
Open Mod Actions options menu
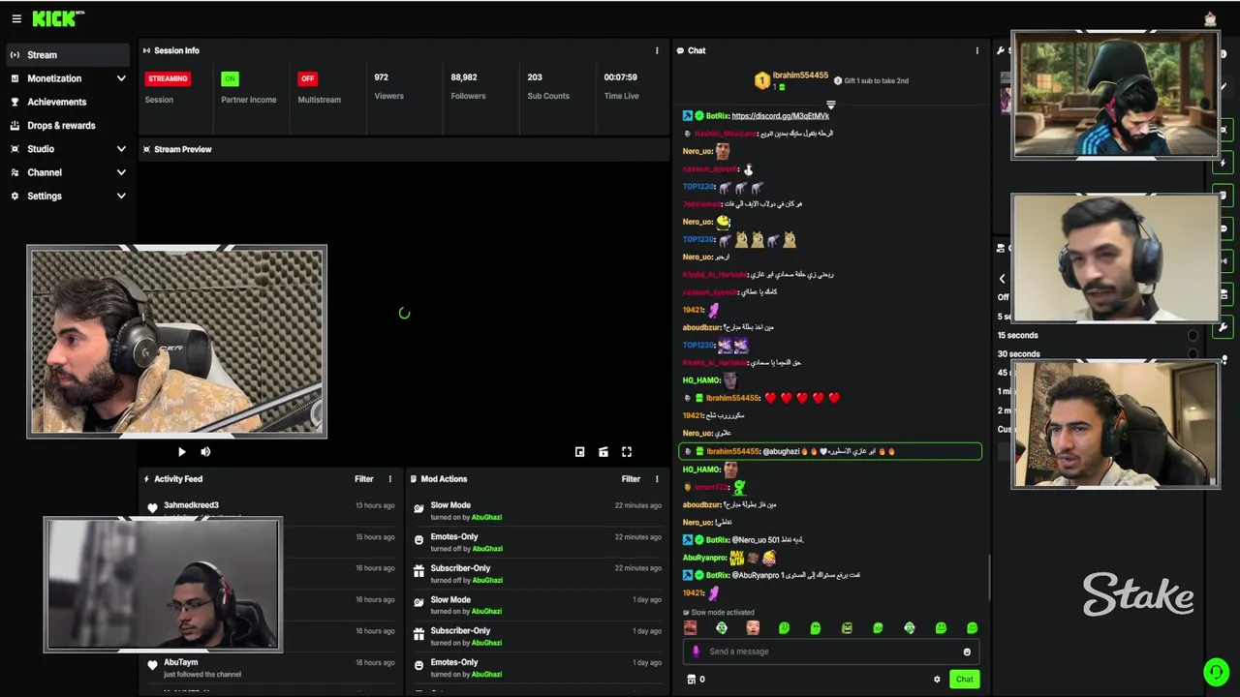657,478
